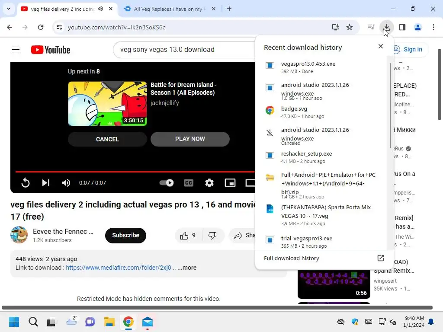
Task: Open the Chrome profile avatar
Action: [418, 27]
